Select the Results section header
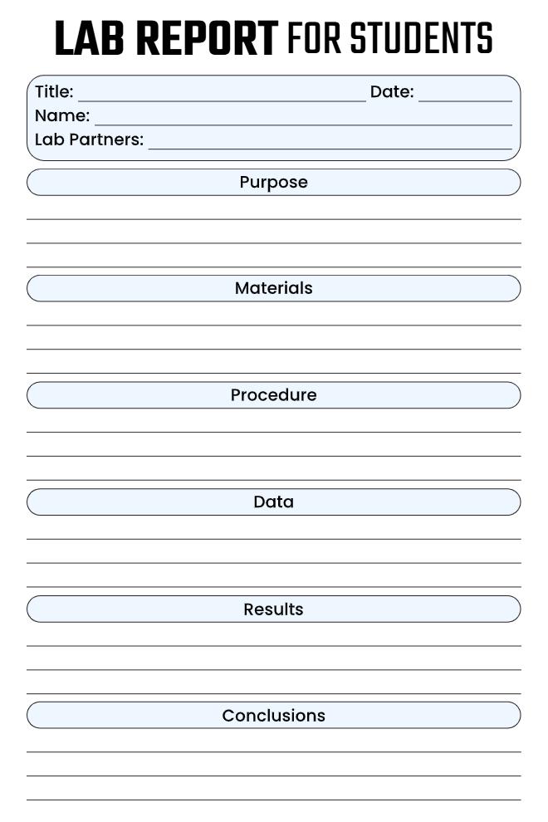 pos(274,609)
